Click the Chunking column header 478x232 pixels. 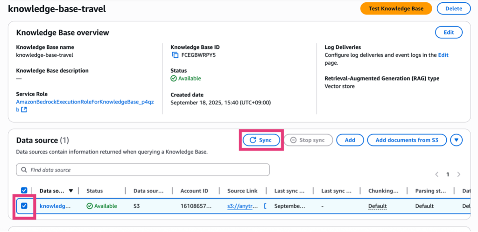point(384,191)
